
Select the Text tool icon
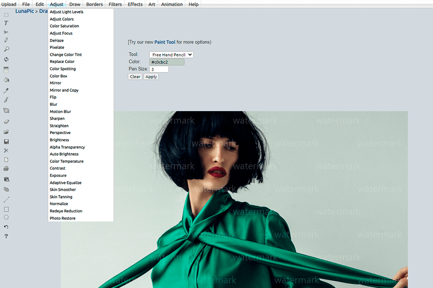(6, 23)
